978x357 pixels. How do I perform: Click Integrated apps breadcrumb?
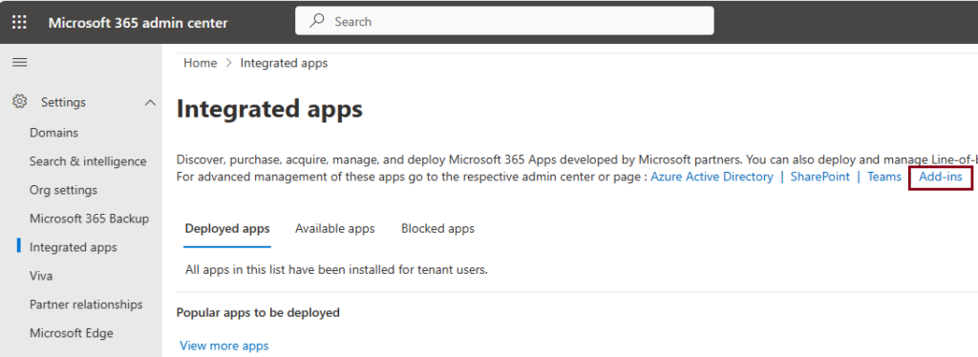point(284,63)
